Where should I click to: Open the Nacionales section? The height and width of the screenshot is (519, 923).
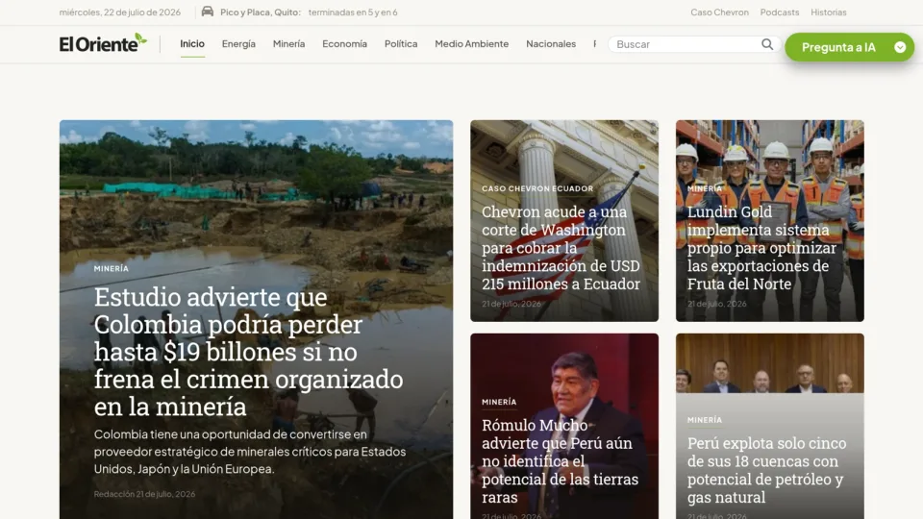pos(551,43)
